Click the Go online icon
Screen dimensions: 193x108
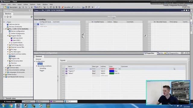pos(62,7)
